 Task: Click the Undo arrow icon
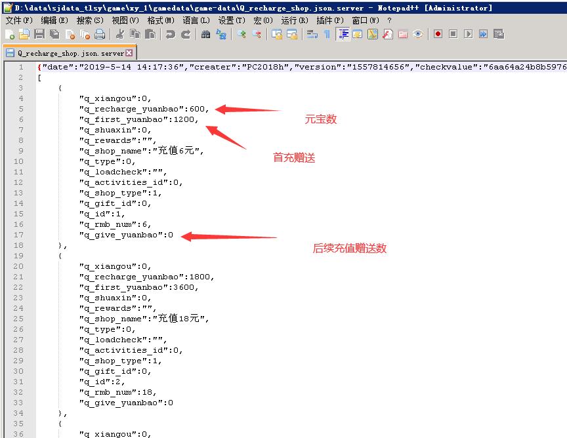pos(171,34)
